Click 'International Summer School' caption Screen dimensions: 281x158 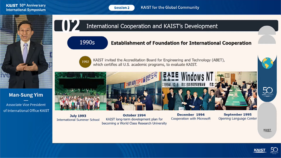(x=78, y=120)
